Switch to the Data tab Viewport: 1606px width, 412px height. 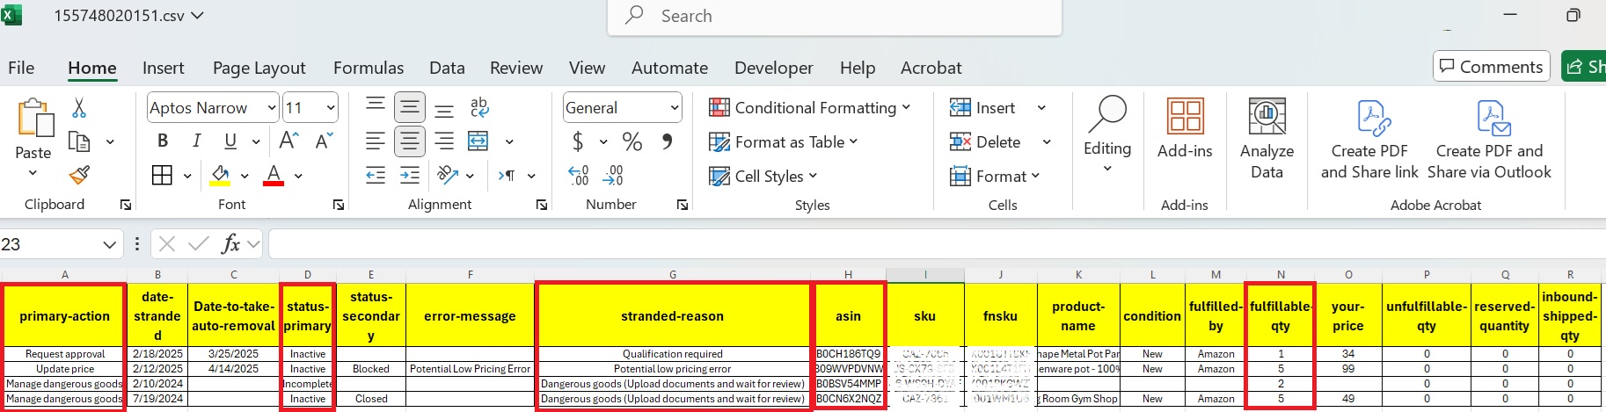pyautogui.click(x=447, y=68)
